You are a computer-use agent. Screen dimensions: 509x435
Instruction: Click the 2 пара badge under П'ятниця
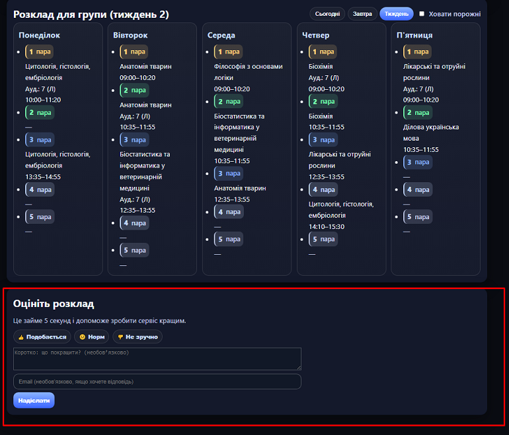(x=418, y=112)
